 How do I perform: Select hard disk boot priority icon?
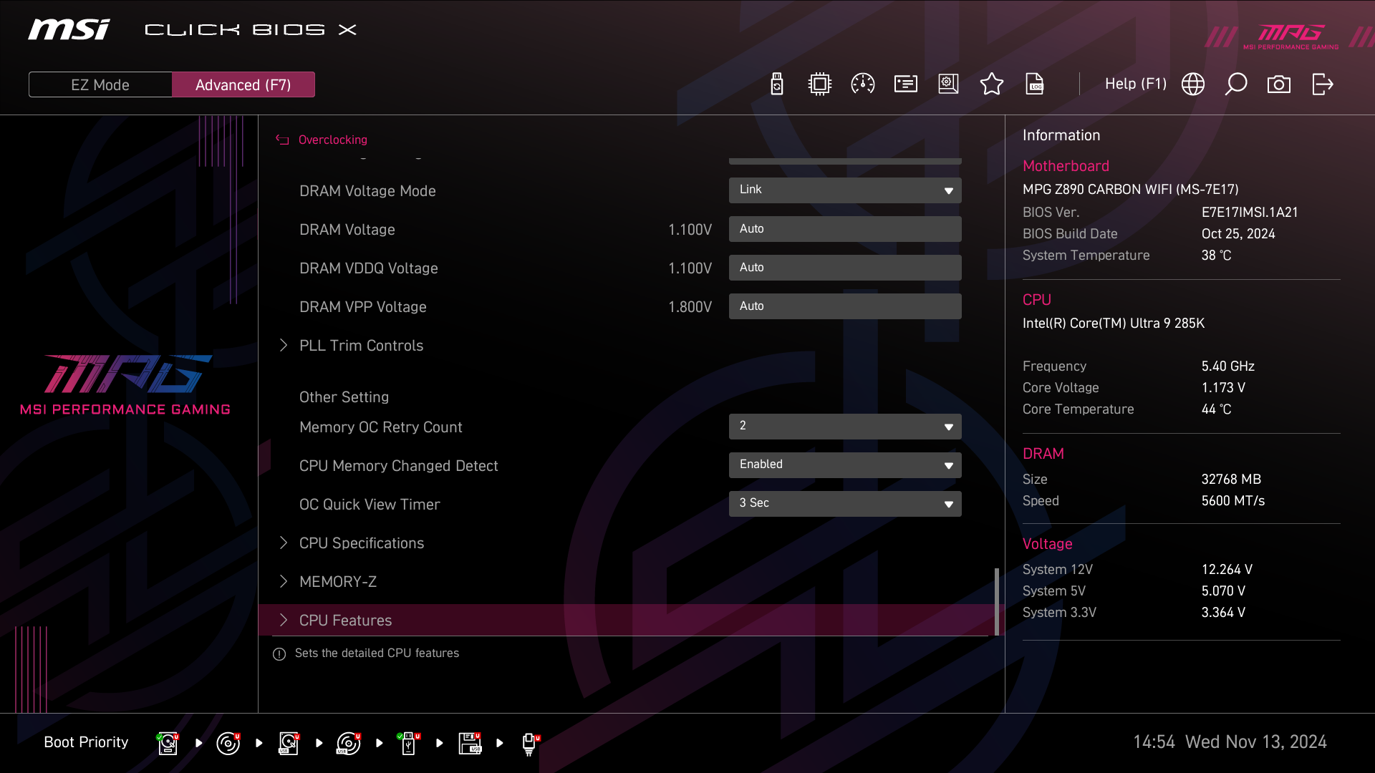168,743
